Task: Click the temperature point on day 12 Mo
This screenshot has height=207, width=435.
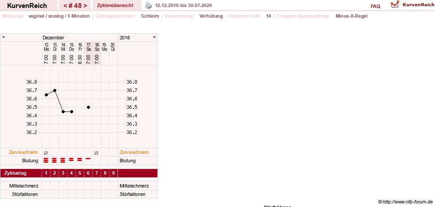Action: 46,95
